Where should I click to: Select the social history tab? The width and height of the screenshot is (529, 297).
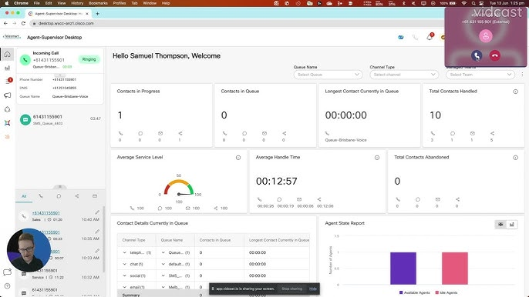(77, 196)
